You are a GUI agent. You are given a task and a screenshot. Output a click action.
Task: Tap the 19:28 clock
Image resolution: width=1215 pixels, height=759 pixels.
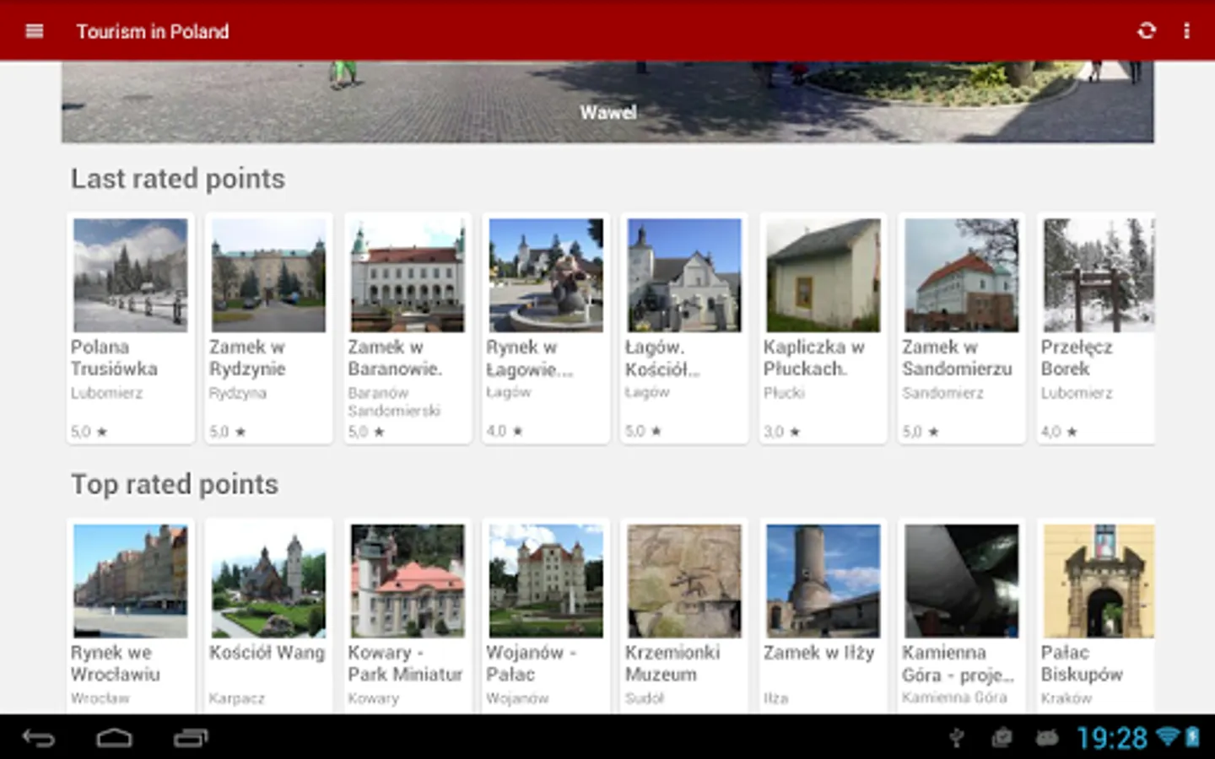click(1112, 738)
